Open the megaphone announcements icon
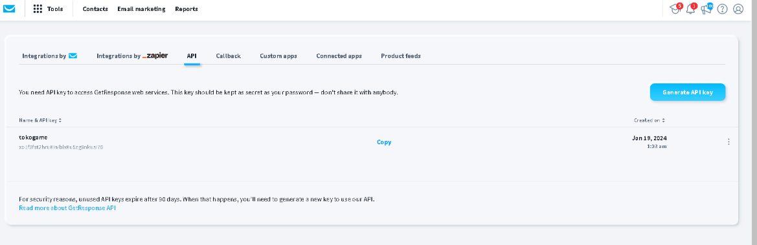Viewport: 757px width, 245px height. pyautogui.click(x=706, y=8)
